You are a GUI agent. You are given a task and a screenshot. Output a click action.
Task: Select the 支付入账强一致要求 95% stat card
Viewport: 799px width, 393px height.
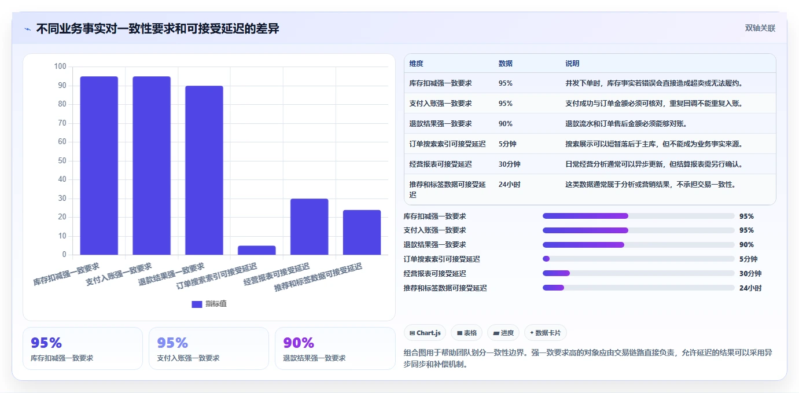tap(209, 348)
